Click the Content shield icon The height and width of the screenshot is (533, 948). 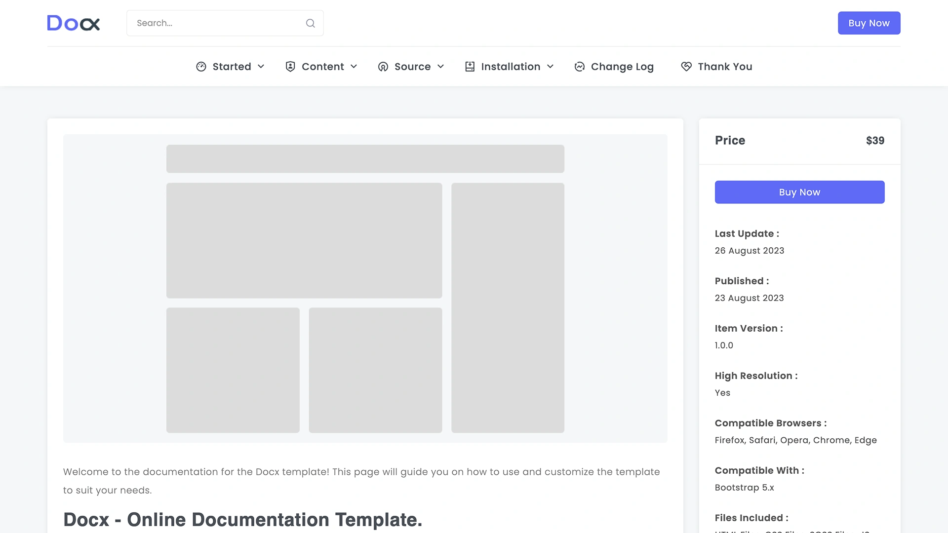tap(290, 66)
